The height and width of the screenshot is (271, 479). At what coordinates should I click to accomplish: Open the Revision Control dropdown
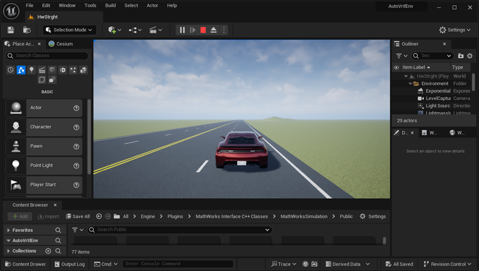pyautogui.click(x=447, y=264)
